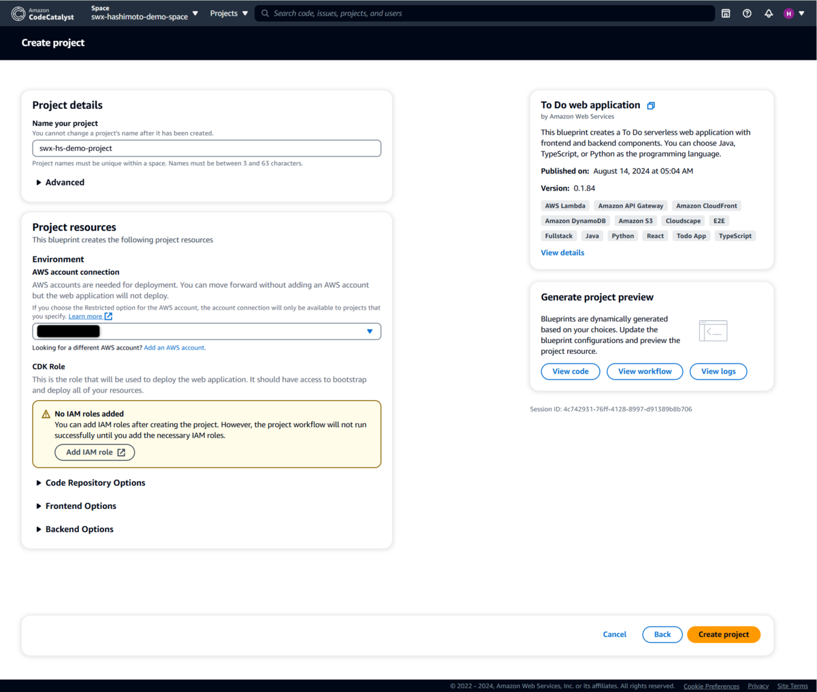Expand Frontend Options

[76, 506]
